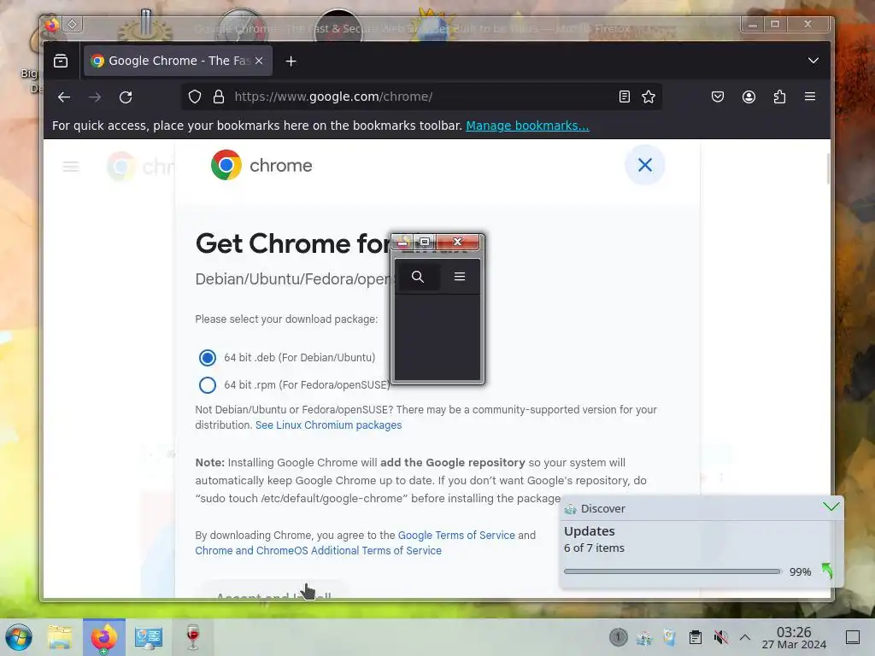Show site security padlock information
875x656 pixels.
pyautogui.click(x=219, y=97)
